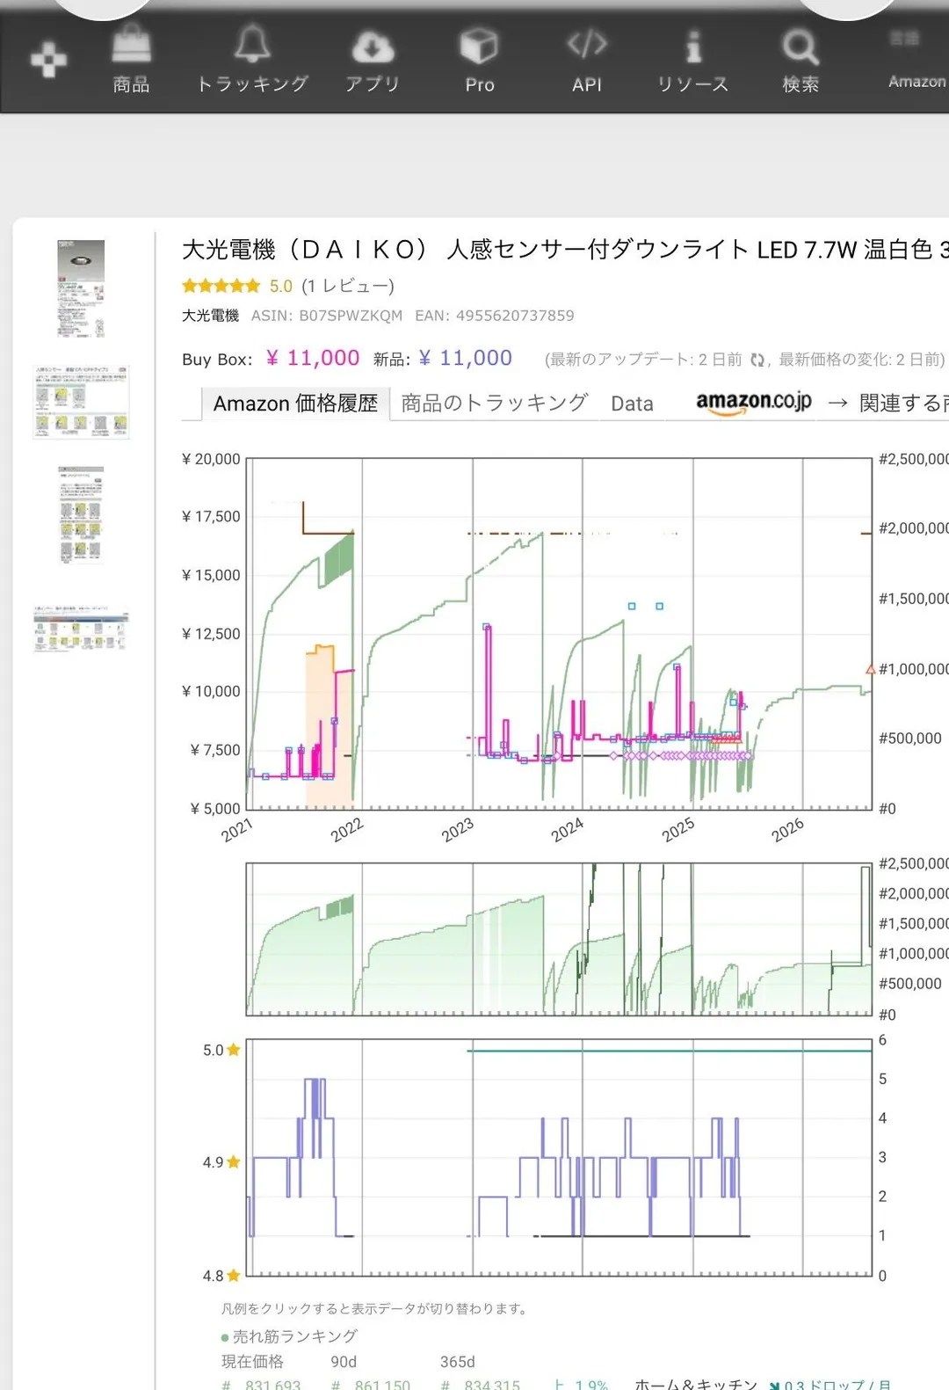This screenshot has width=949, height=1390.
Task: Select the fourth product thumbnail image
Action: pyautogui.click(x=81, y=628)
